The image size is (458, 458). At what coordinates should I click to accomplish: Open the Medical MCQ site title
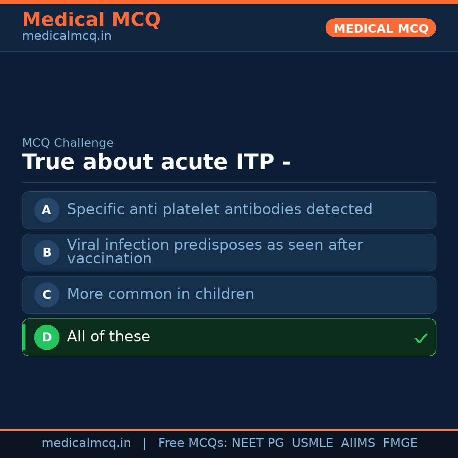point(91,20)
